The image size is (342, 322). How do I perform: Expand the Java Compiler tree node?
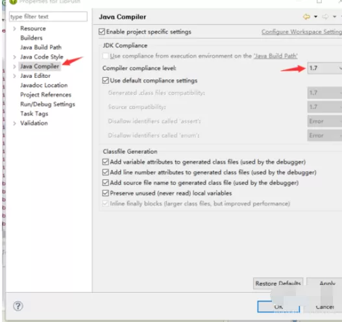(14, 66)
